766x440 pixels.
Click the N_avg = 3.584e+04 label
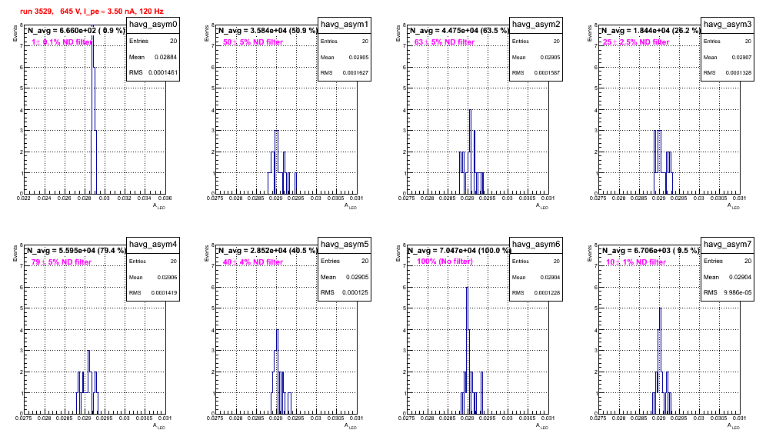268,31
